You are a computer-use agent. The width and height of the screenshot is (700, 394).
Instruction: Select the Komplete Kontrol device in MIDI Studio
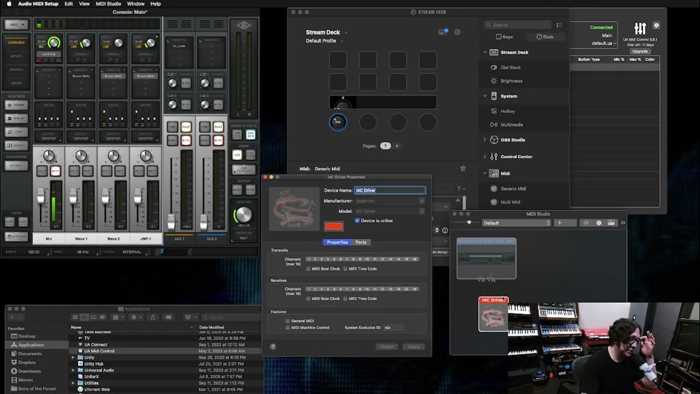pyautogui.click(x=486, y=258)
